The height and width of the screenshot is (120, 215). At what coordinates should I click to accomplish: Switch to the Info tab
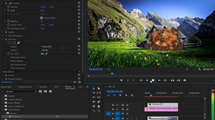click(56, 87)
